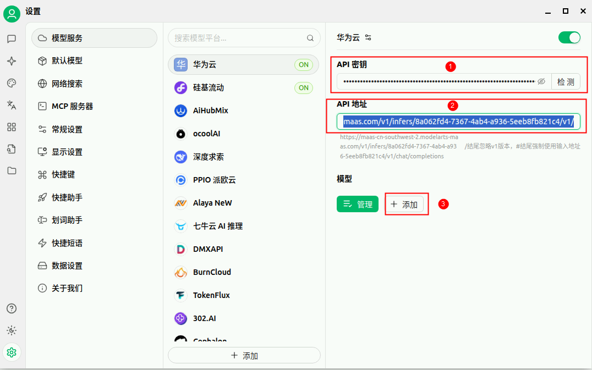Click the 深度求索 whale logo

pos(181,157)
